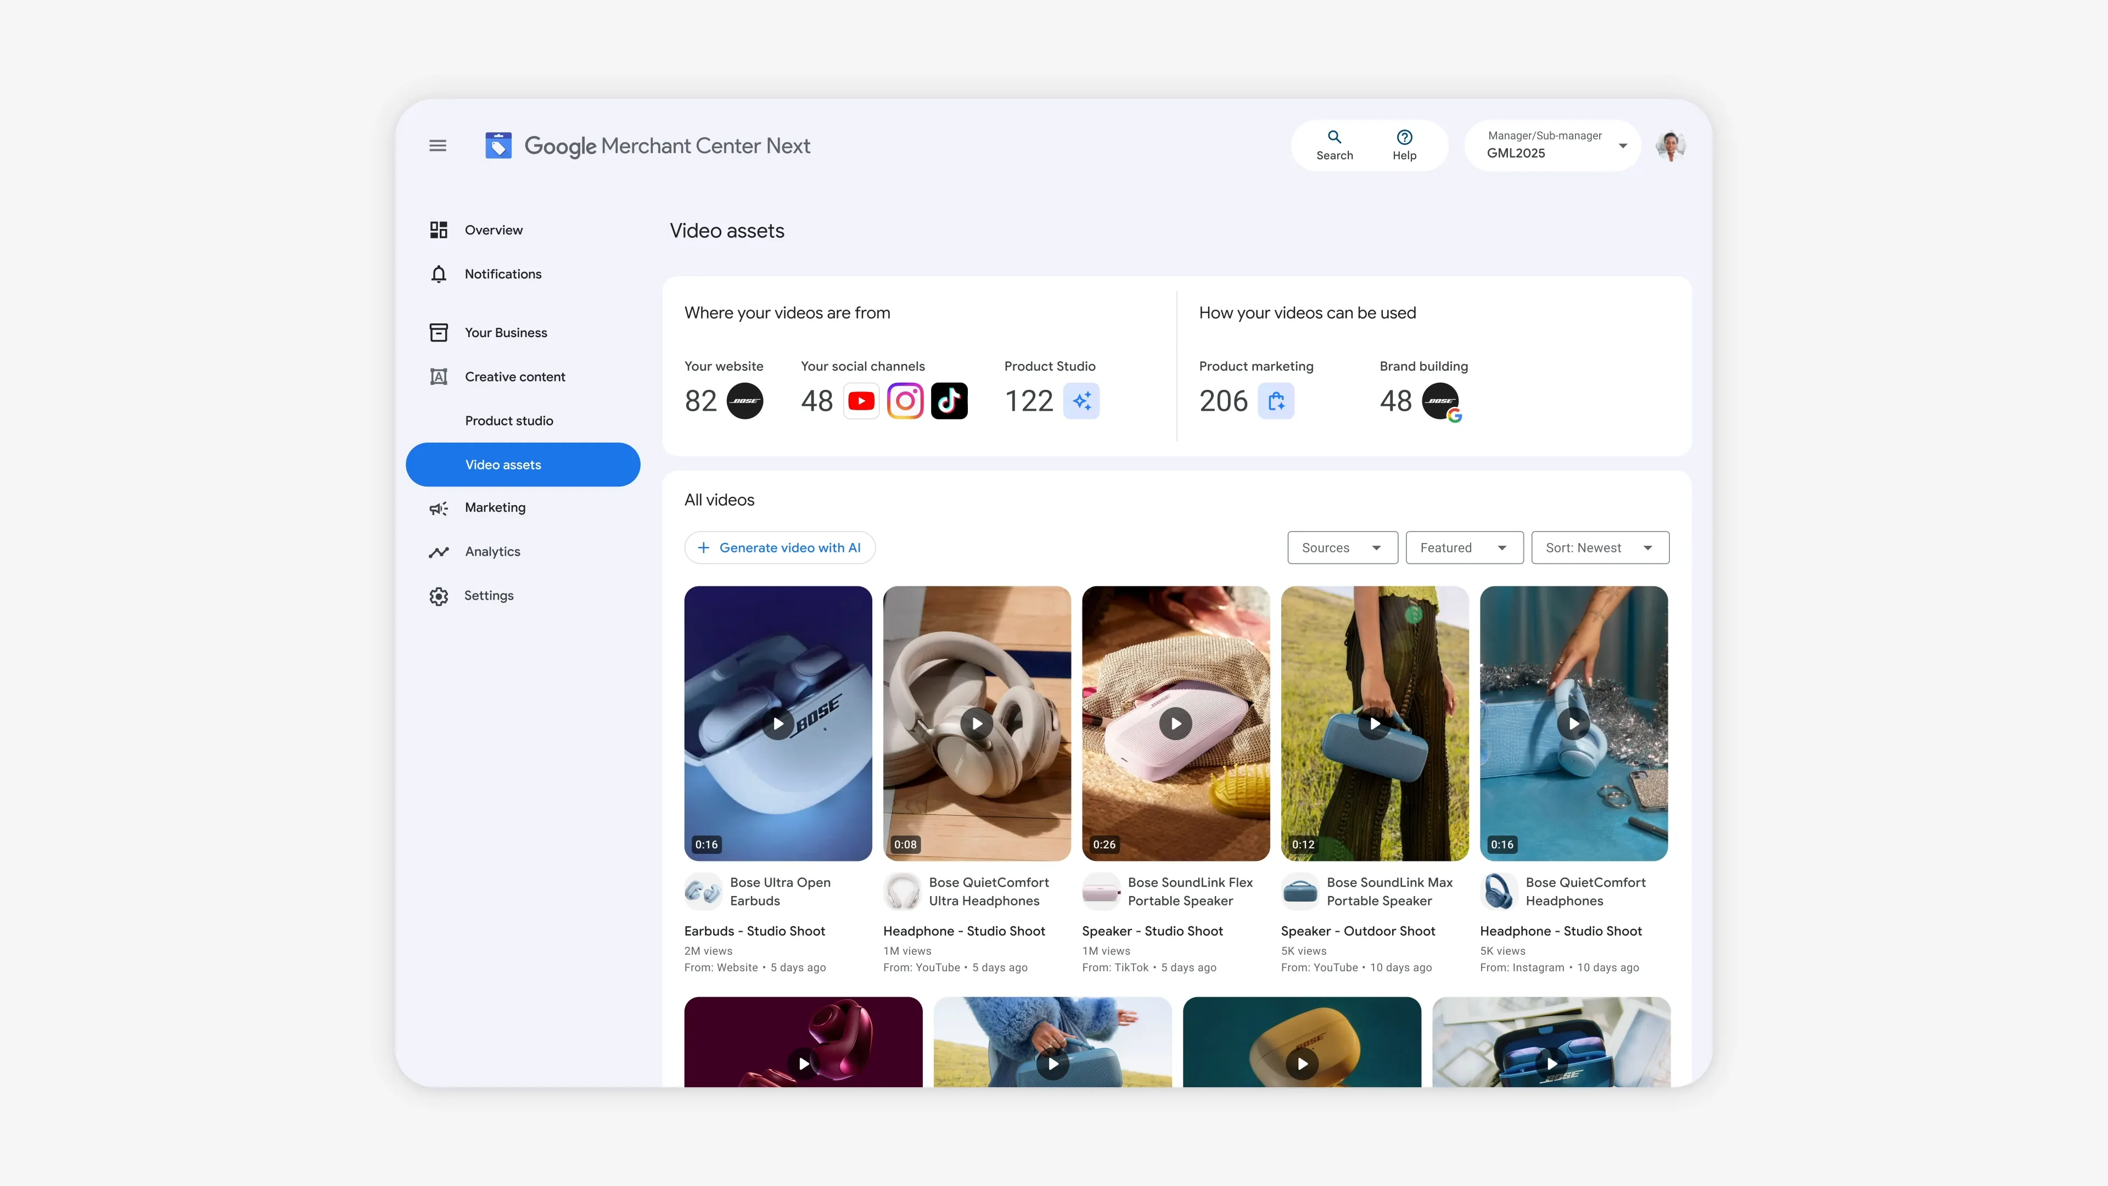Change the Sort: Newest dropdown

click(x=1599, y=547)
